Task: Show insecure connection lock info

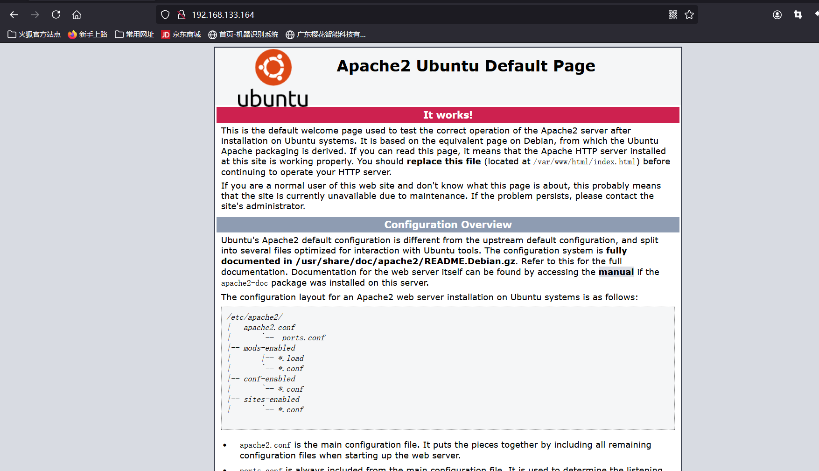Action: pyautogui.click(x=182, y=15)
